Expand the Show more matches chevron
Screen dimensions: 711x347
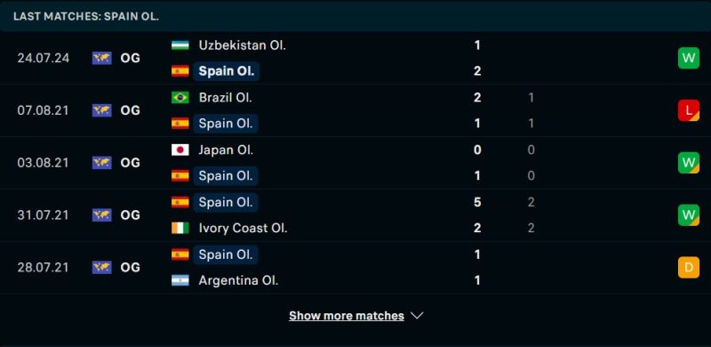click(417, 315)
